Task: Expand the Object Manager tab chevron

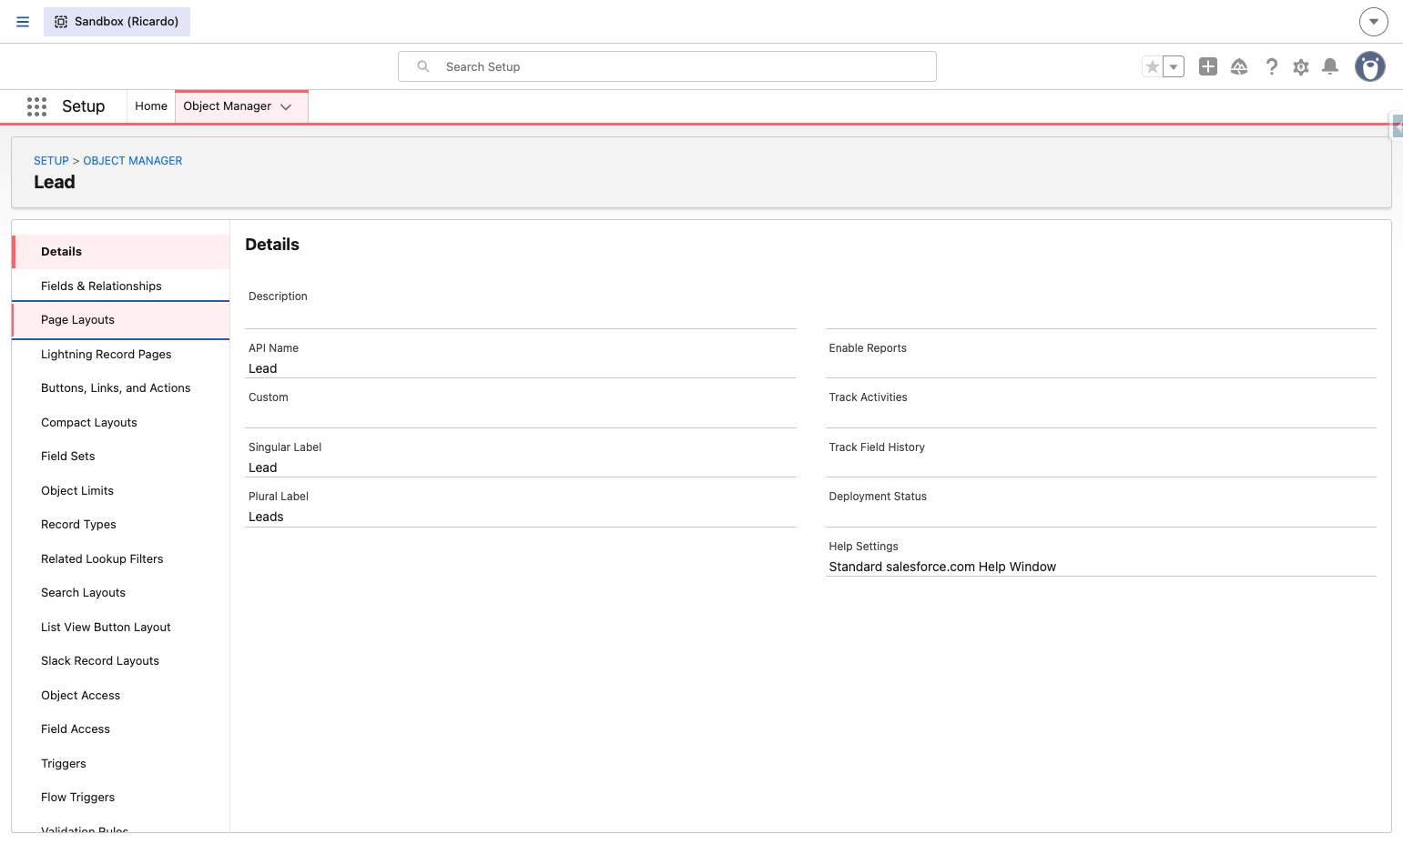Action: pyautogui.click(x=286, y=106)
